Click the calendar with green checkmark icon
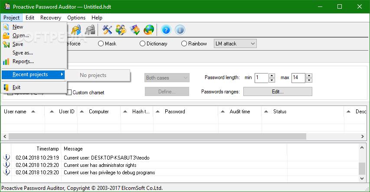The image size is (370, 192). (135, 30)
